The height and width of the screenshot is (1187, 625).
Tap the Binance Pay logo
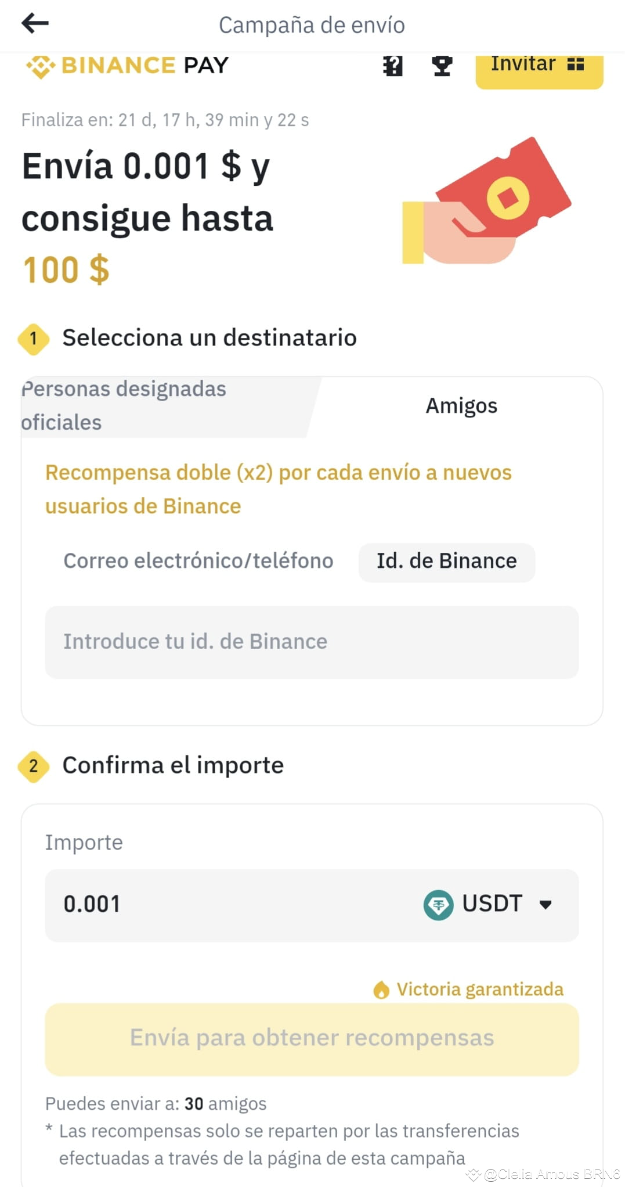click(x=128, y=66)
